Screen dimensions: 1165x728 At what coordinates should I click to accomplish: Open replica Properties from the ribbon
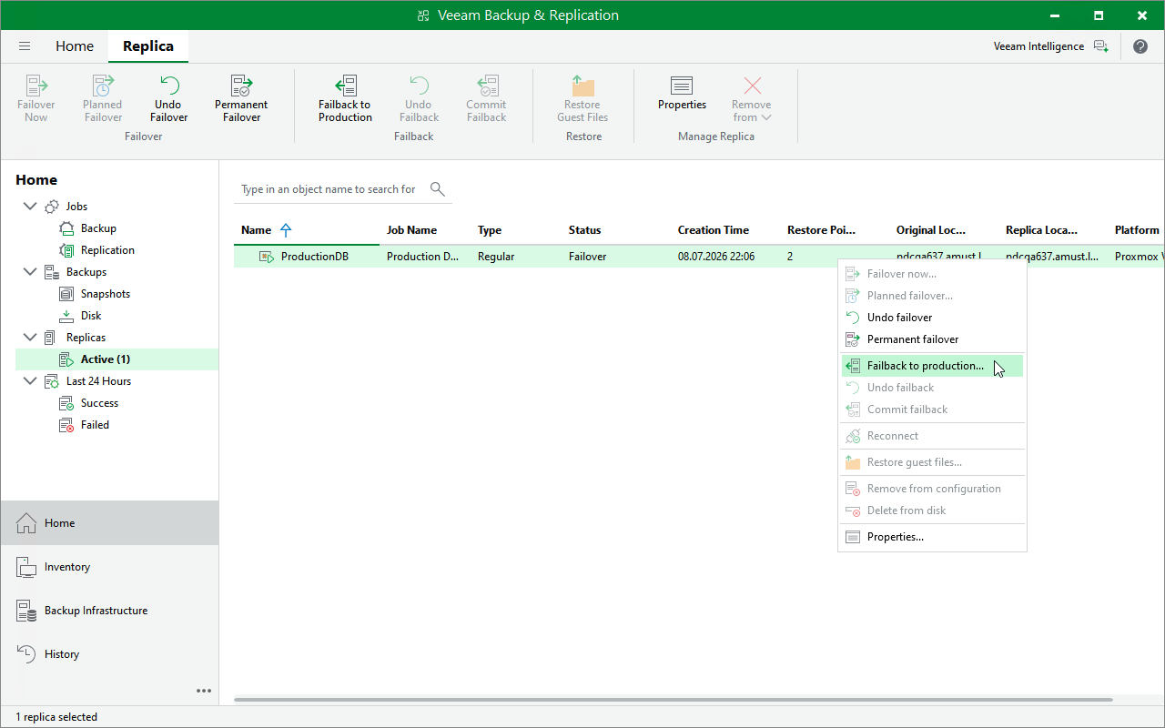click(x=682, y=93)
